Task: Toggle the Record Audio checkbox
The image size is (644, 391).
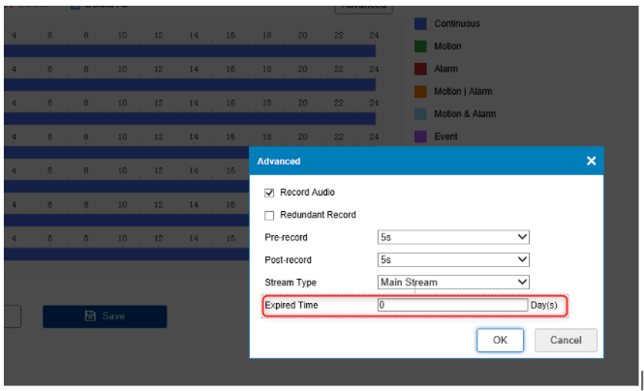Action: click(270, 193)
